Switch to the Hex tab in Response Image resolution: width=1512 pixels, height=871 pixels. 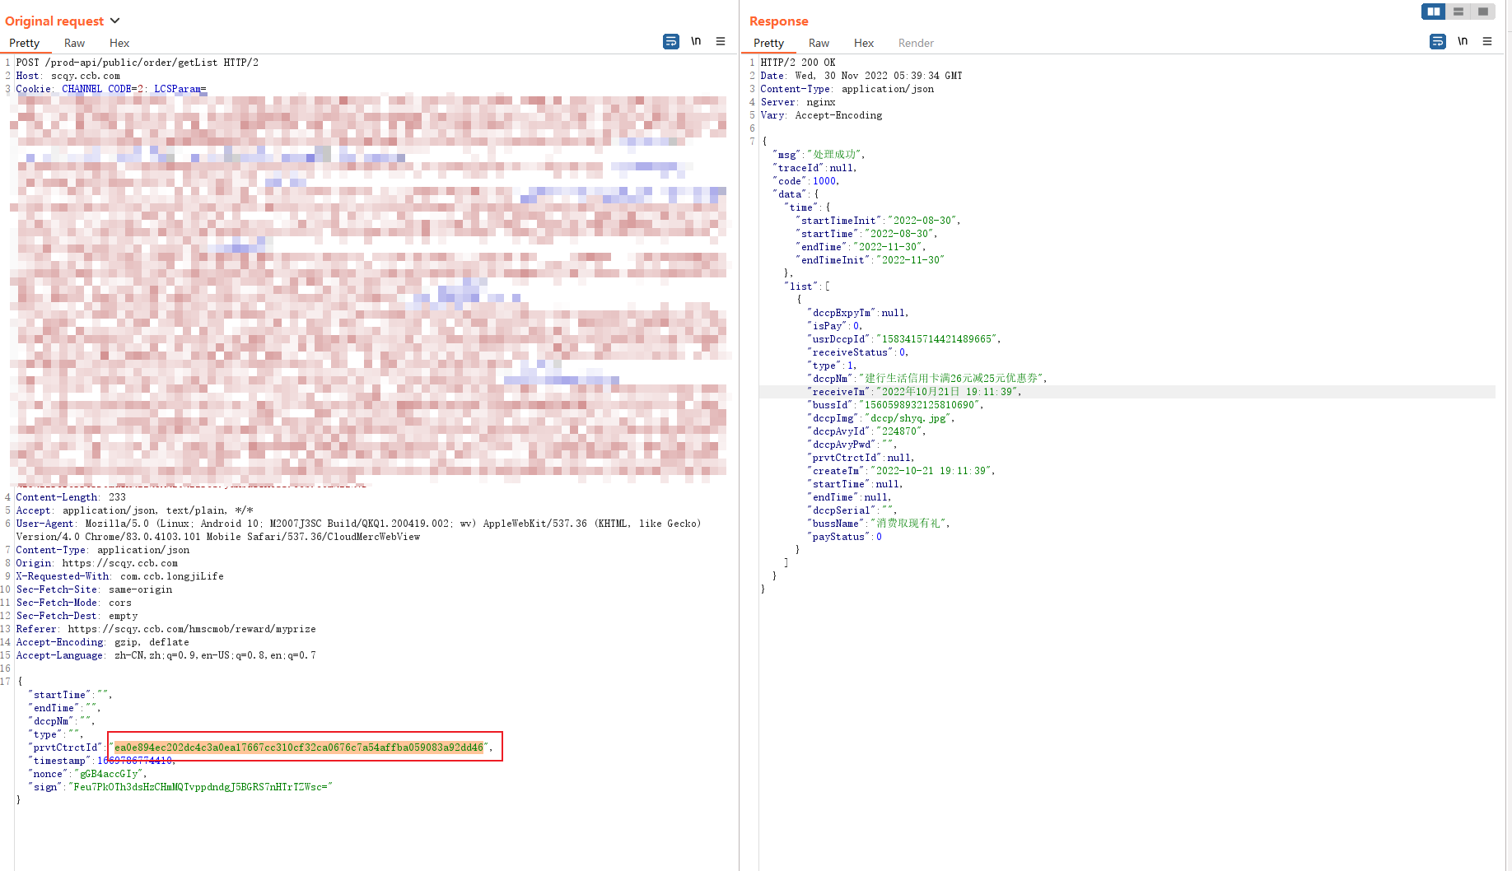coord(864,43)
